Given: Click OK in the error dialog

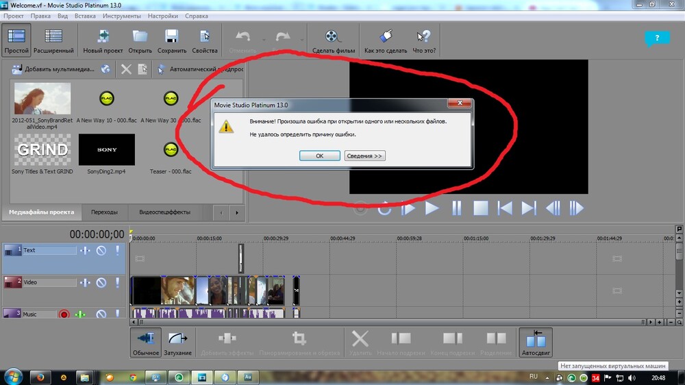Looking at the screenshot, I should coord(319,156).
